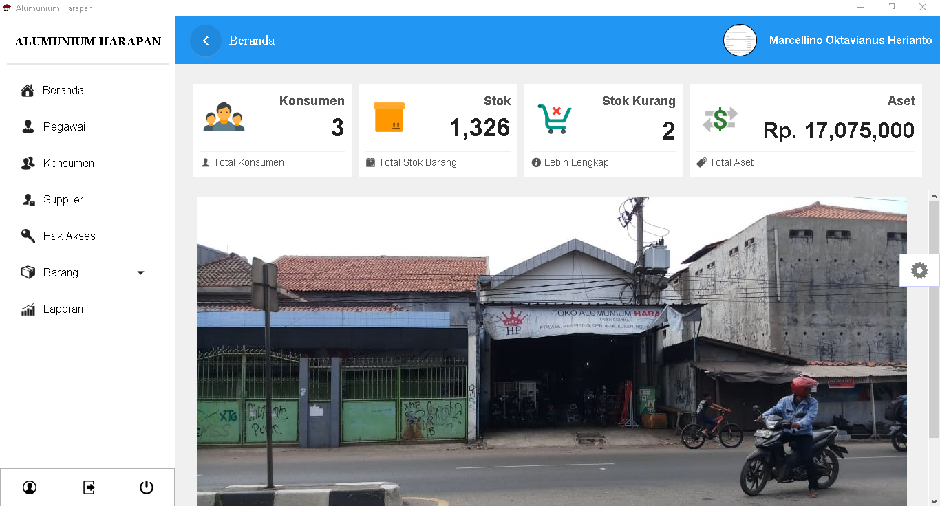The height and width of the screenshot is (506, 940).
Task: Click the Lebih Lengkap link
Action: point(576,163)
